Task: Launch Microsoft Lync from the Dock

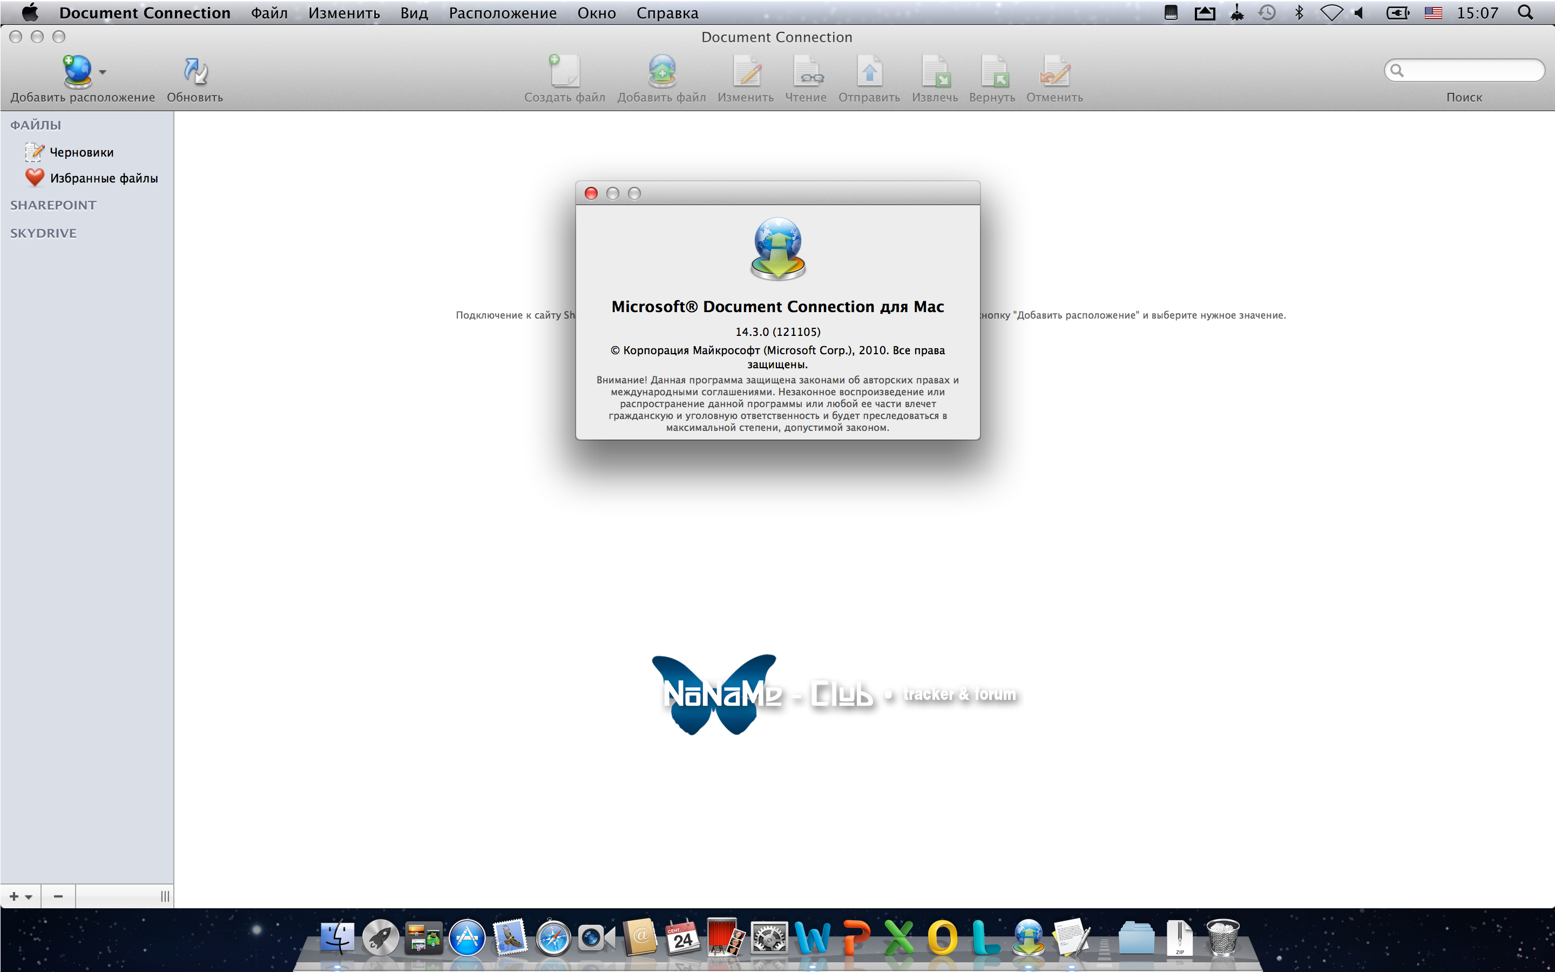Action: 986,938
